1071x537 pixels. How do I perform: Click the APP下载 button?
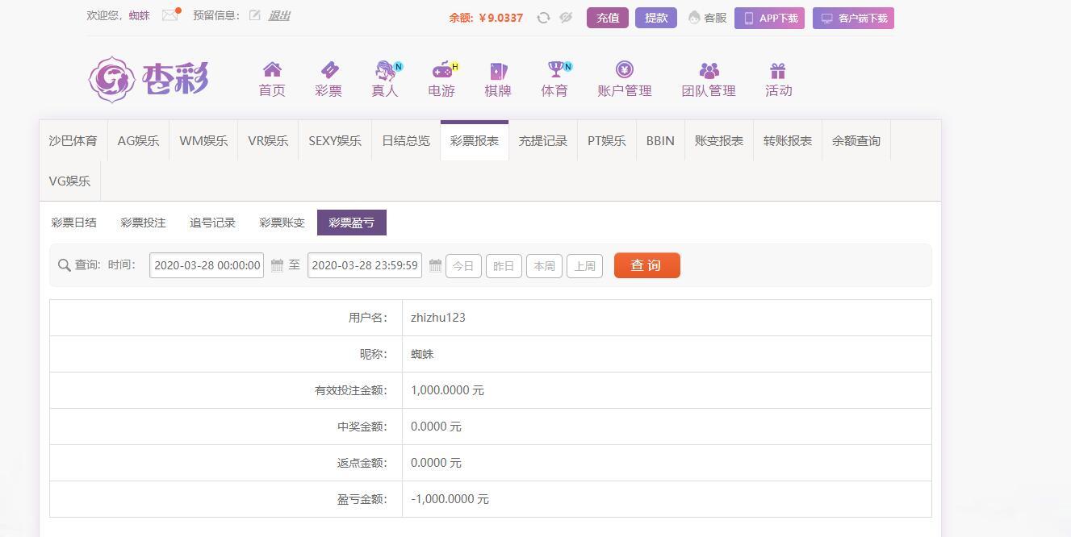pyautogui.click(x=769, y=18)
